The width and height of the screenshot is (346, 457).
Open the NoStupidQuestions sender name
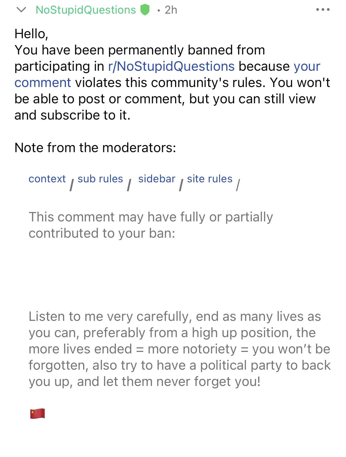click(86, 10)
